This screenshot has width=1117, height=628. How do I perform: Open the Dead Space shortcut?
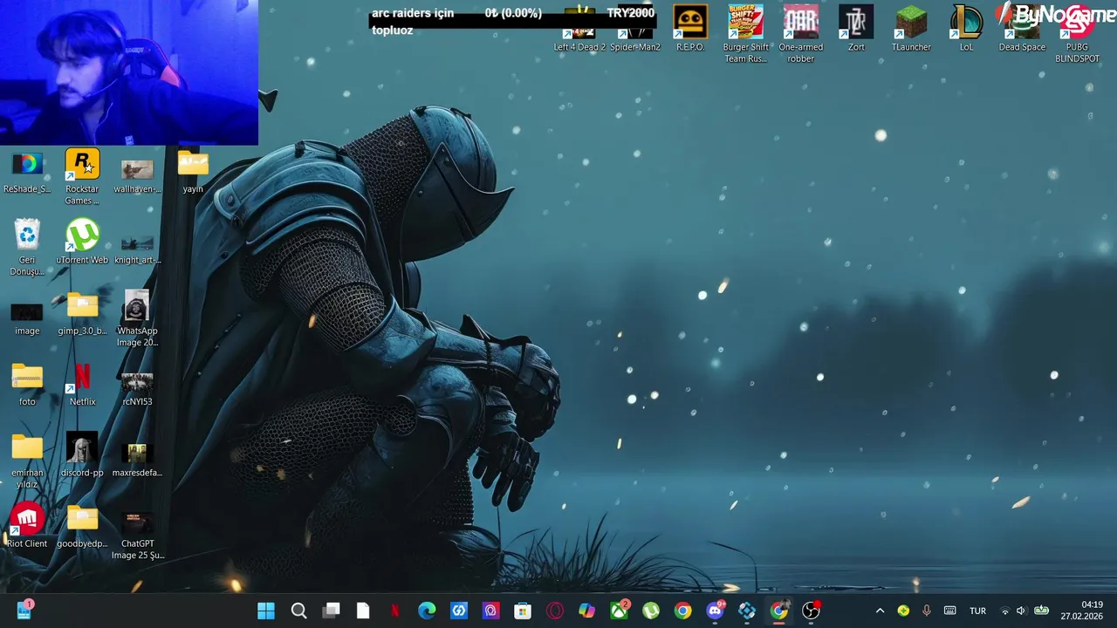click(1022, 29)
